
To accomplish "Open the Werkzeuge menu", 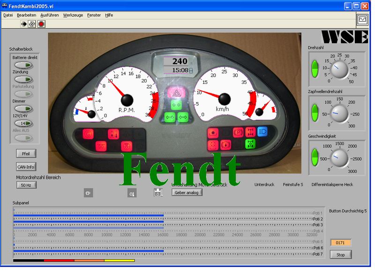I will [73, 15].
